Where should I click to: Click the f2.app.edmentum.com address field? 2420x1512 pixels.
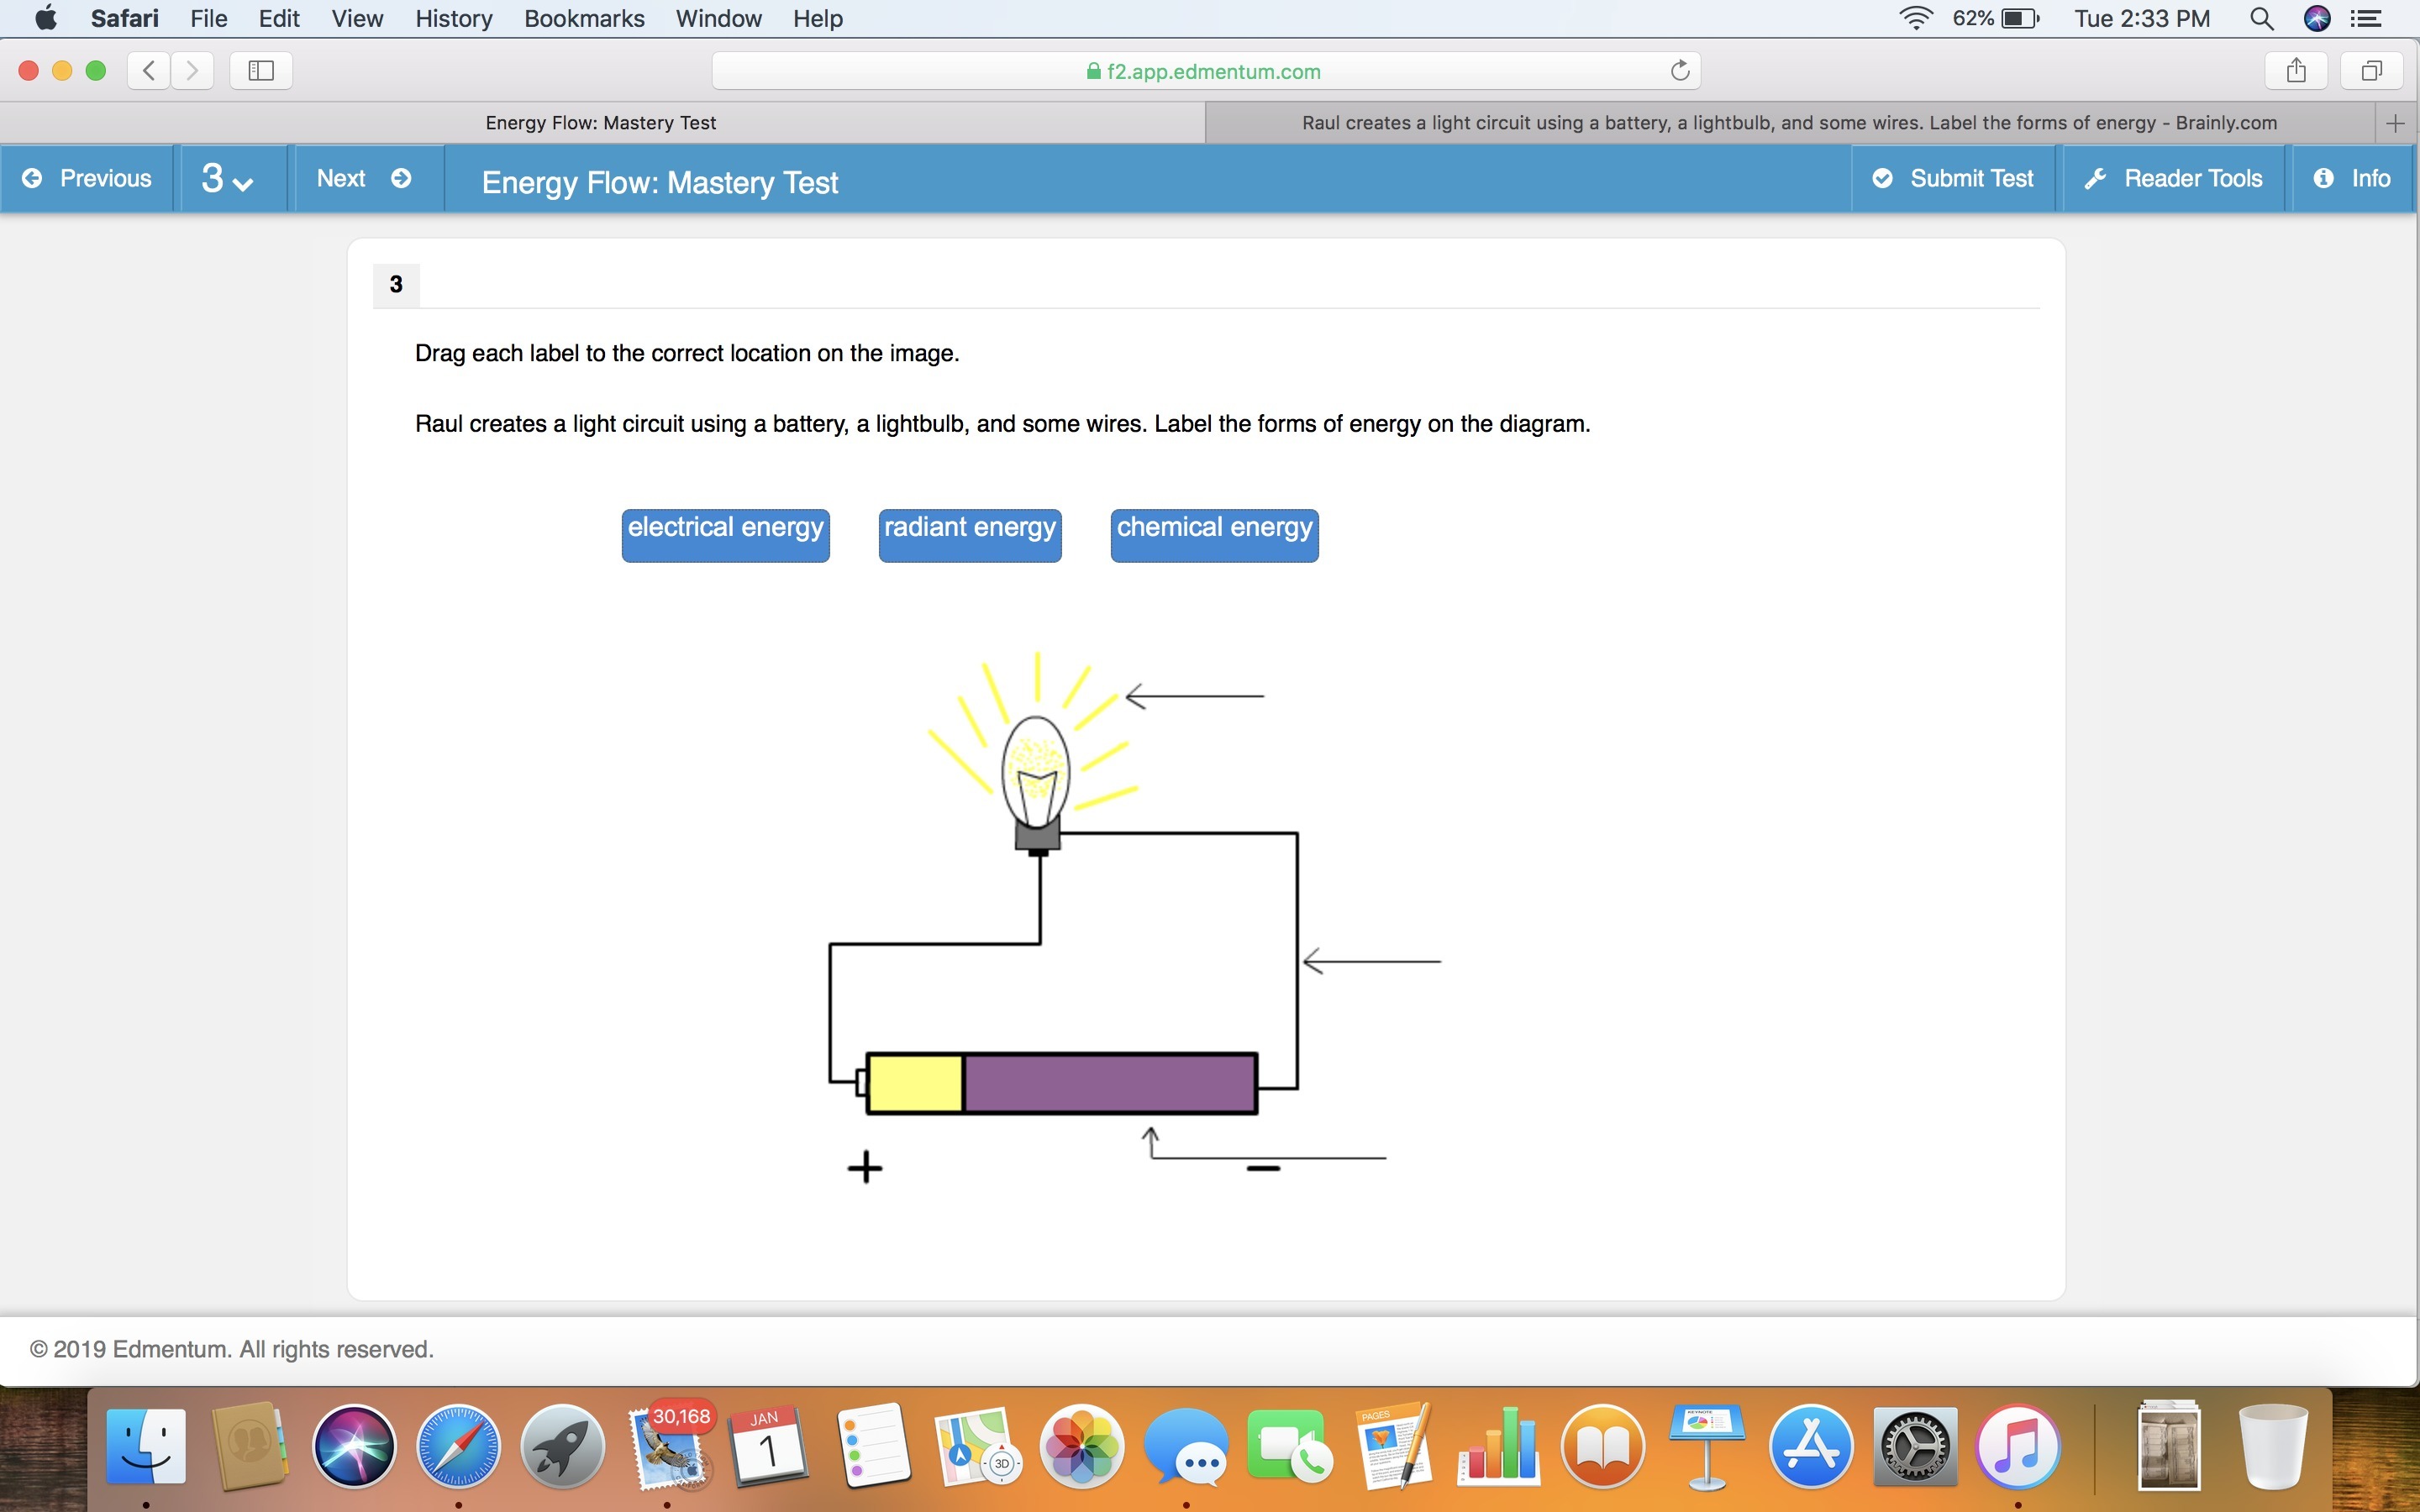click(1204, 71)
